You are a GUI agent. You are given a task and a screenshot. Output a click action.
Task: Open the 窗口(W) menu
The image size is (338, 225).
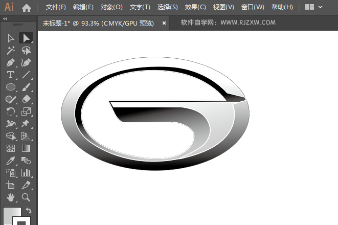(x=253, y=7)
